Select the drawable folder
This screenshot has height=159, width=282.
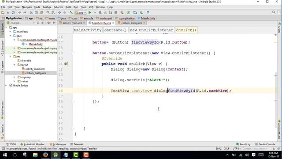26,61
